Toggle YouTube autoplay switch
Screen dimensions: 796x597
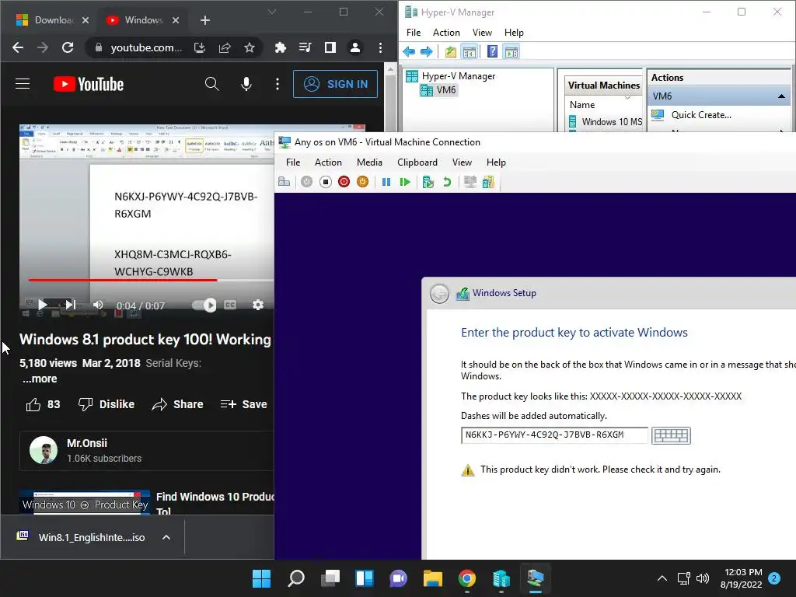[x=204, y=305]
